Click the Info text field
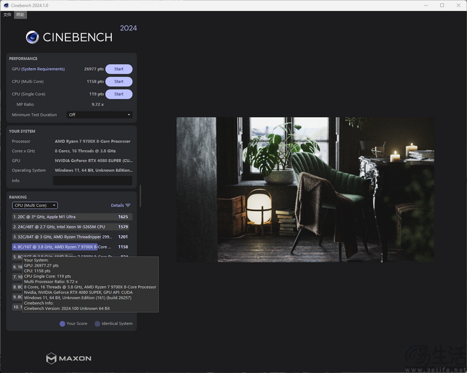 coord(93,181)
